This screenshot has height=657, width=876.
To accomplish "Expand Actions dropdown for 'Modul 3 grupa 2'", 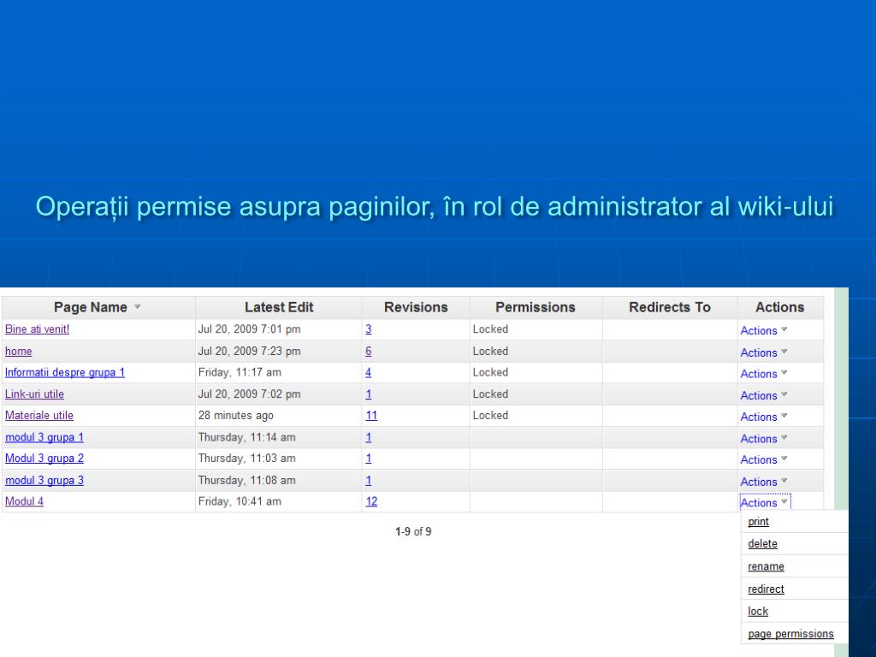I will click(764, 460).
